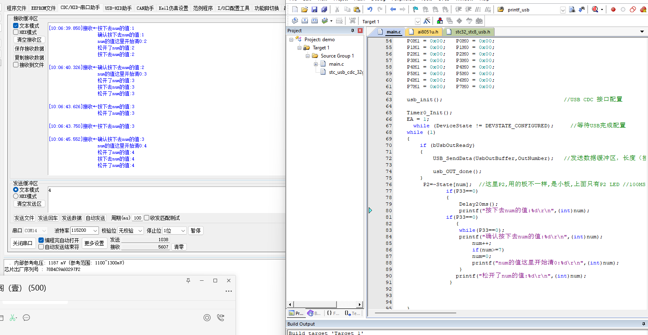The image size is (648, 335).
Task: Select send buffer 文本模式 radio button
Action: tap(16, 190)
